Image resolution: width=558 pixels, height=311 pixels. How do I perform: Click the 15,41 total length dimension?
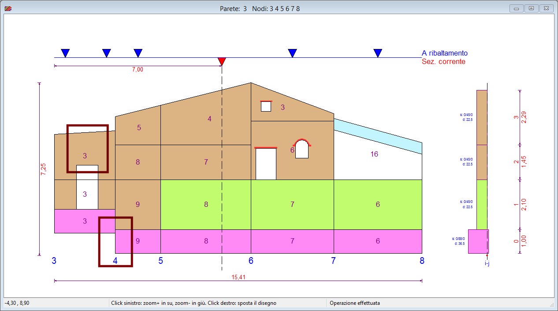[x=238, y=277]
